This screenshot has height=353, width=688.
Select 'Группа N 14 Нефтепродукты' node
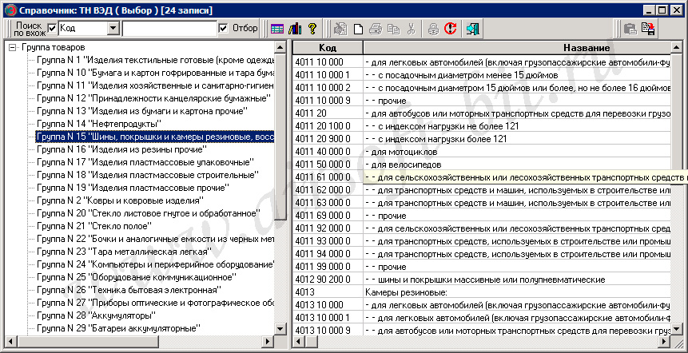99,124
